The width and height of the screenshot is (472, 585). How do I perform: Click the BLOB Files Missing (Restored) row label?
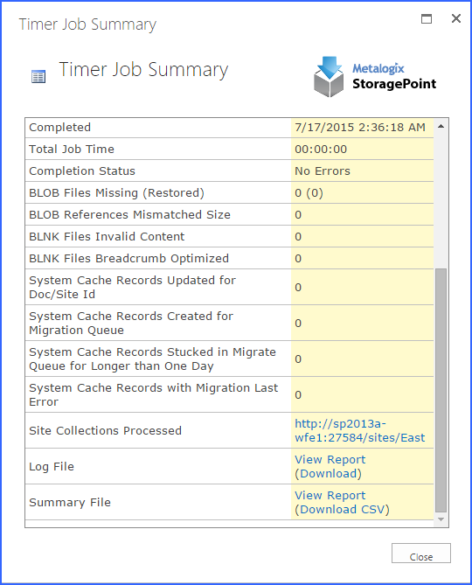pos(117,193)
